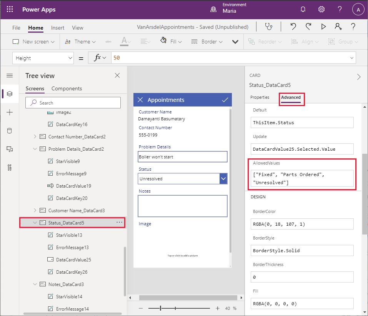The width and height of the screenshot is (368, 316).
Task: Click the BorderColor formula field
Action: pos(303,224)
